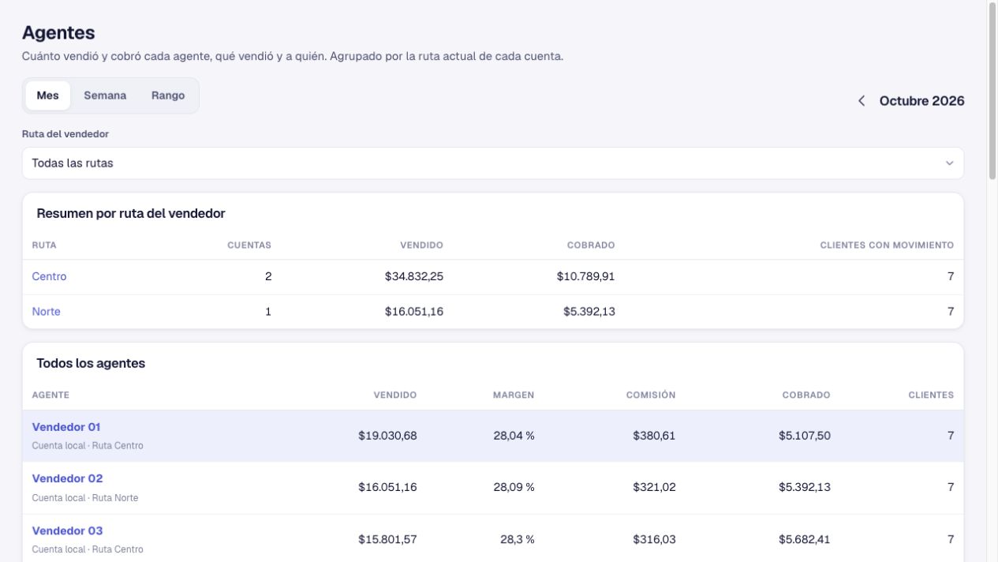998x562 pixels.
Task: Open the Todas las rutas dropdown
Action: [x=493, y=163]
